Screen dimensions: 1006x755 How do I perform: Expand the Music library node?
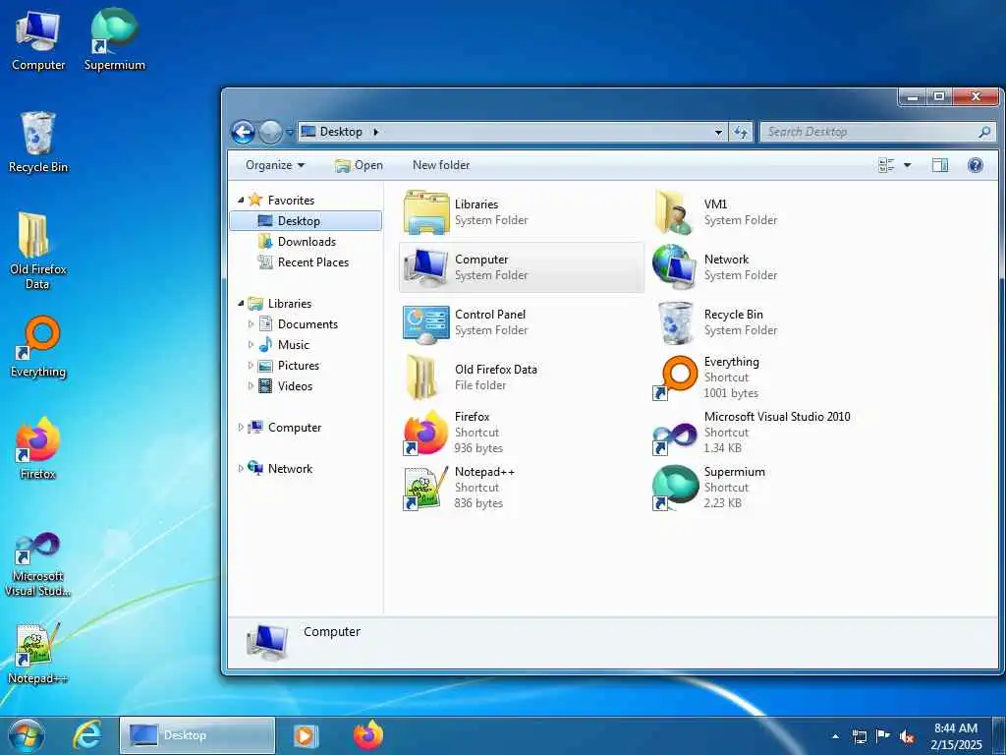click(x=251, y=345)
